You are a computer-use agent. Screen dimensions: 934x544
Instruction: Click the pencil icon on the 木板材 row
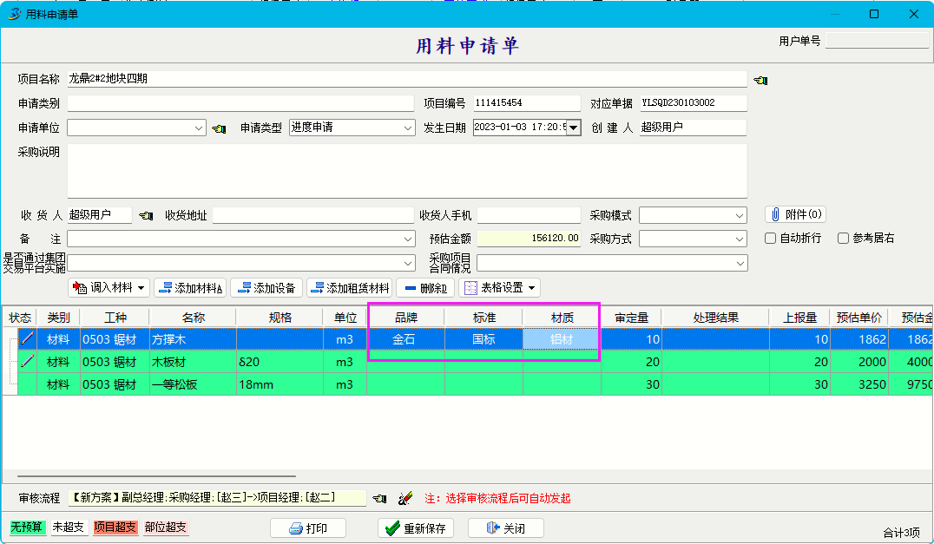(27, 362)
